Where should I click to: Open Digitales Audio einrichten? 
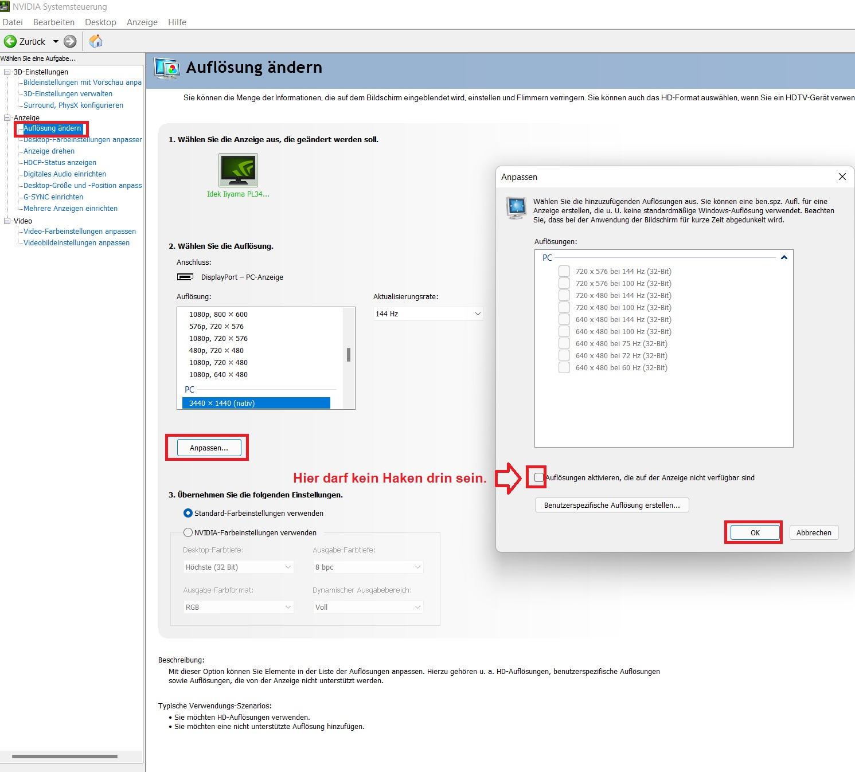click(65, 174)
